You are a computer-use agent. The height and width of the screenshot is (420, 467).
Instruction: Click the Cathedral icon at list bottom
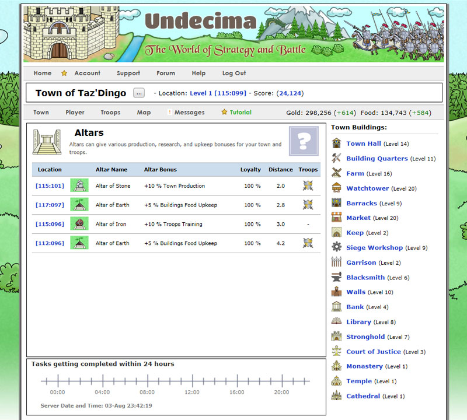(336, 395)
